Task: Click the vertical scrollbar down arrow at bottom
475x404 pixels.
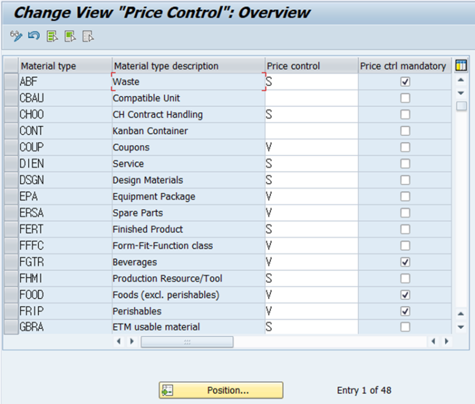Action: click(x=461, y=327)
